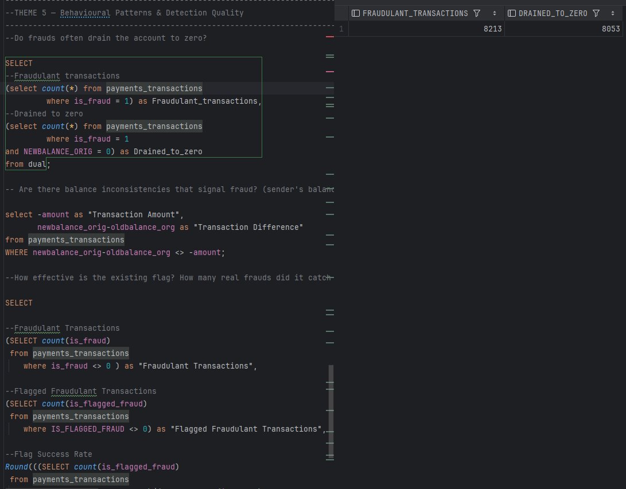Sort results by FRAUDULANT_TRANSACTIONS arrows
The image size is (626, 489).
(x=495, y=13)
